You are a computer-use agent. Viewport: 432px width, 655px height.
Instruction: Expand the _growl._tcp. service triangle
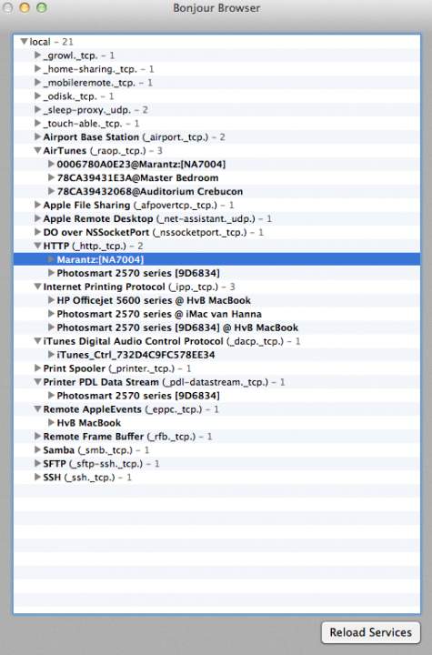click(37, 55)
